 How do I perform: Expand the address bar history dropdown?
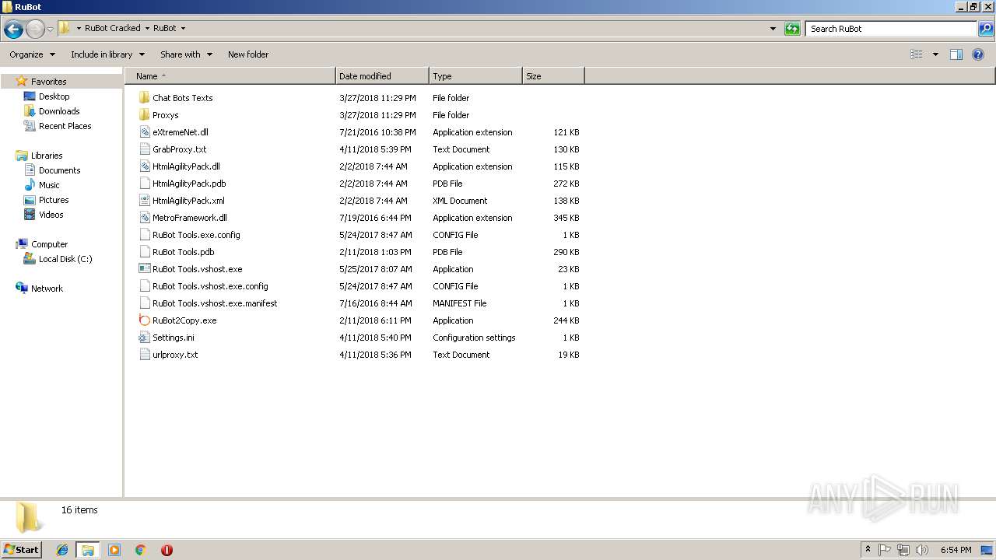click(x=773, y=29)
